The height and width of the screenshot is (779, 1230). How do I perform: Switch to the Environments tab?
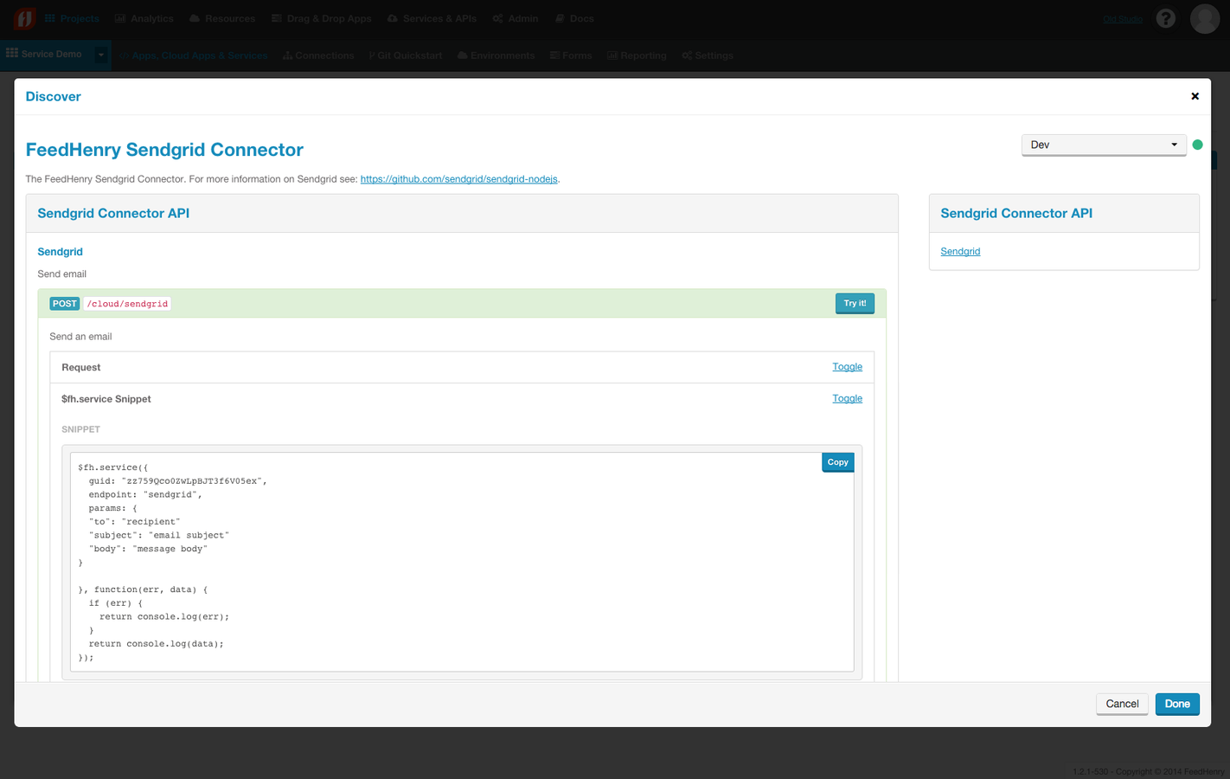point(496,55)
